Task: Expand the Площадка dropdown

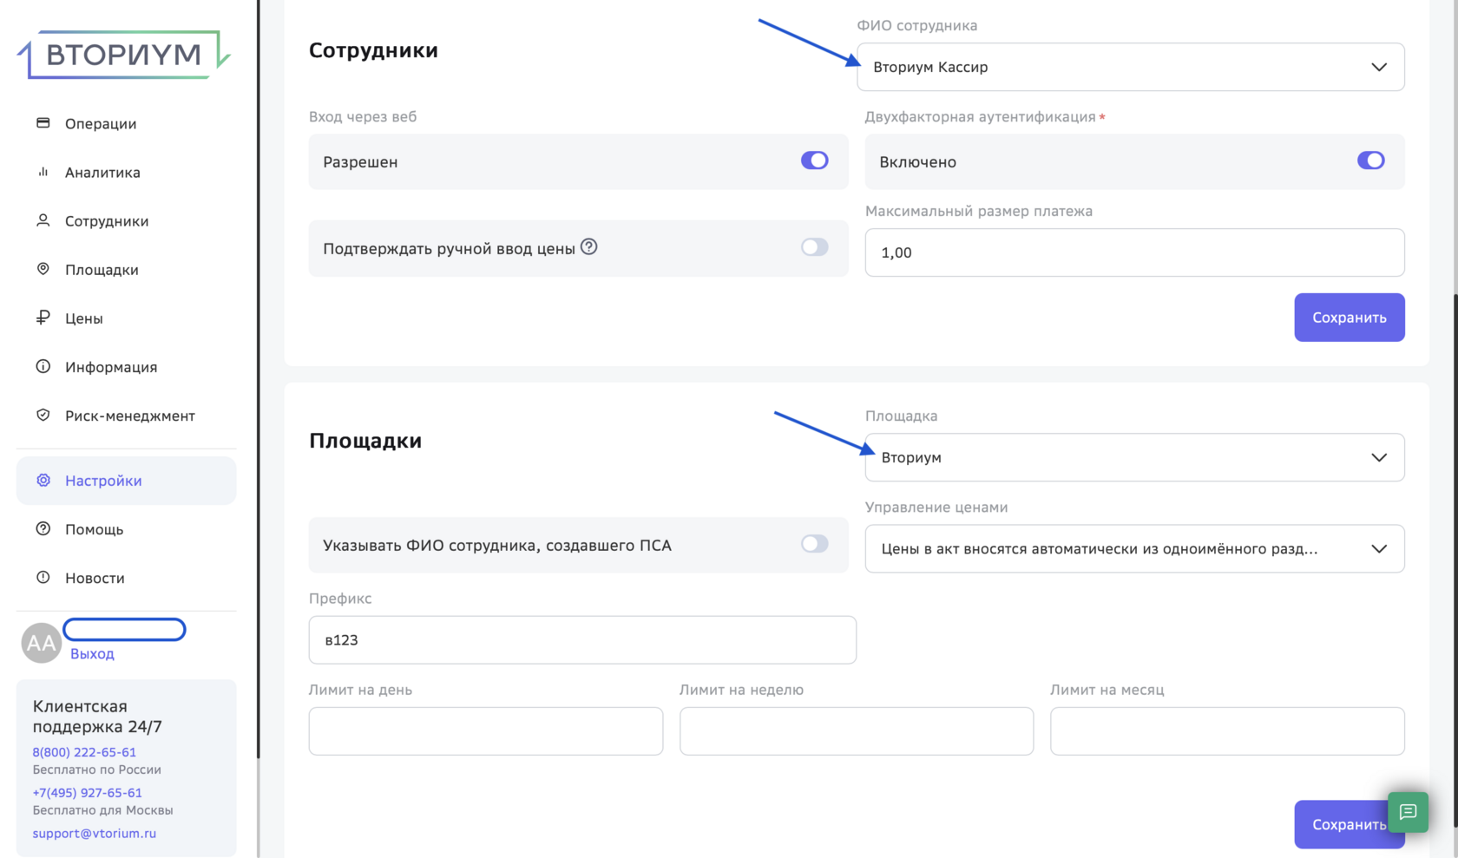Action: tap(1134, 457)
